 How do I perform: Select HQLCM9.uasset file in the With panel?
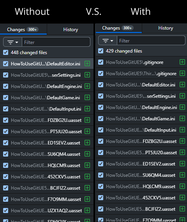141,187
